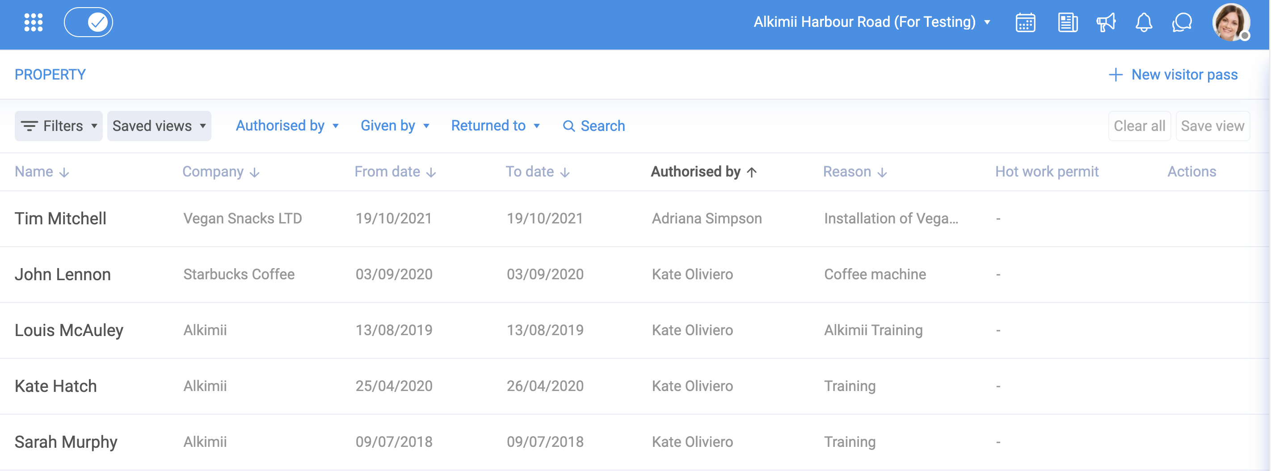Open Tim Mitchell's visitor pass row
The height and width of the screenshot is (471, 1271).
tap(61, 219)
